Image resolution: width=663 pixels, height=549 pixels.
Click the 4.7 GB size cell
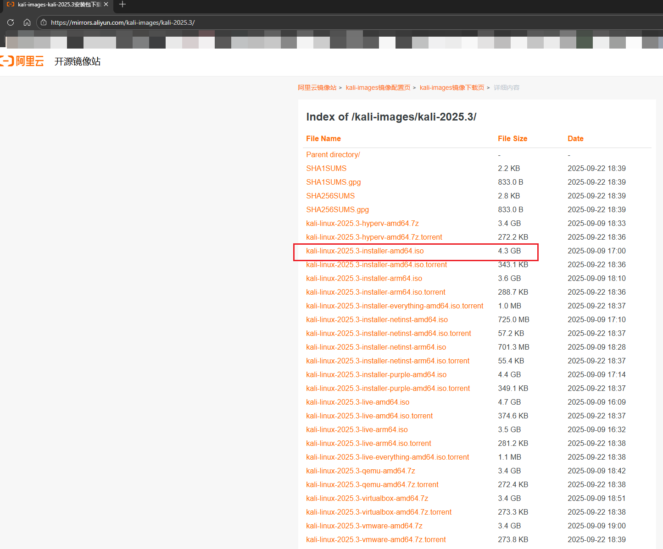509,402
